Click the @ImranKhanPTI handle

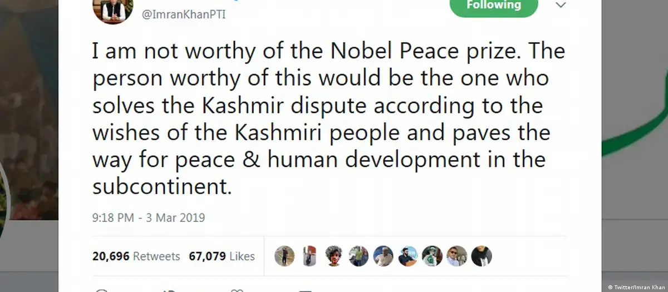tap(184, 14)
